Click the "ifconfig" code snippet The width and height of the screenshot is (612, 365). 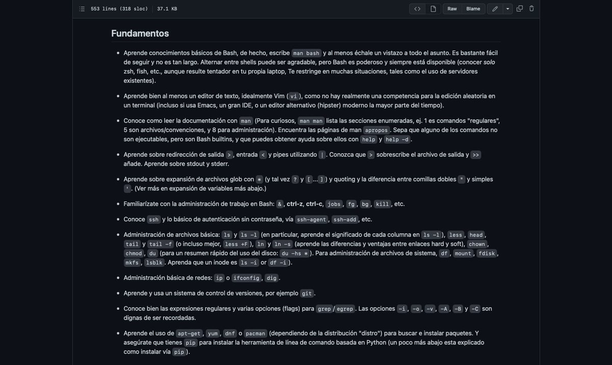pos(247,278)
